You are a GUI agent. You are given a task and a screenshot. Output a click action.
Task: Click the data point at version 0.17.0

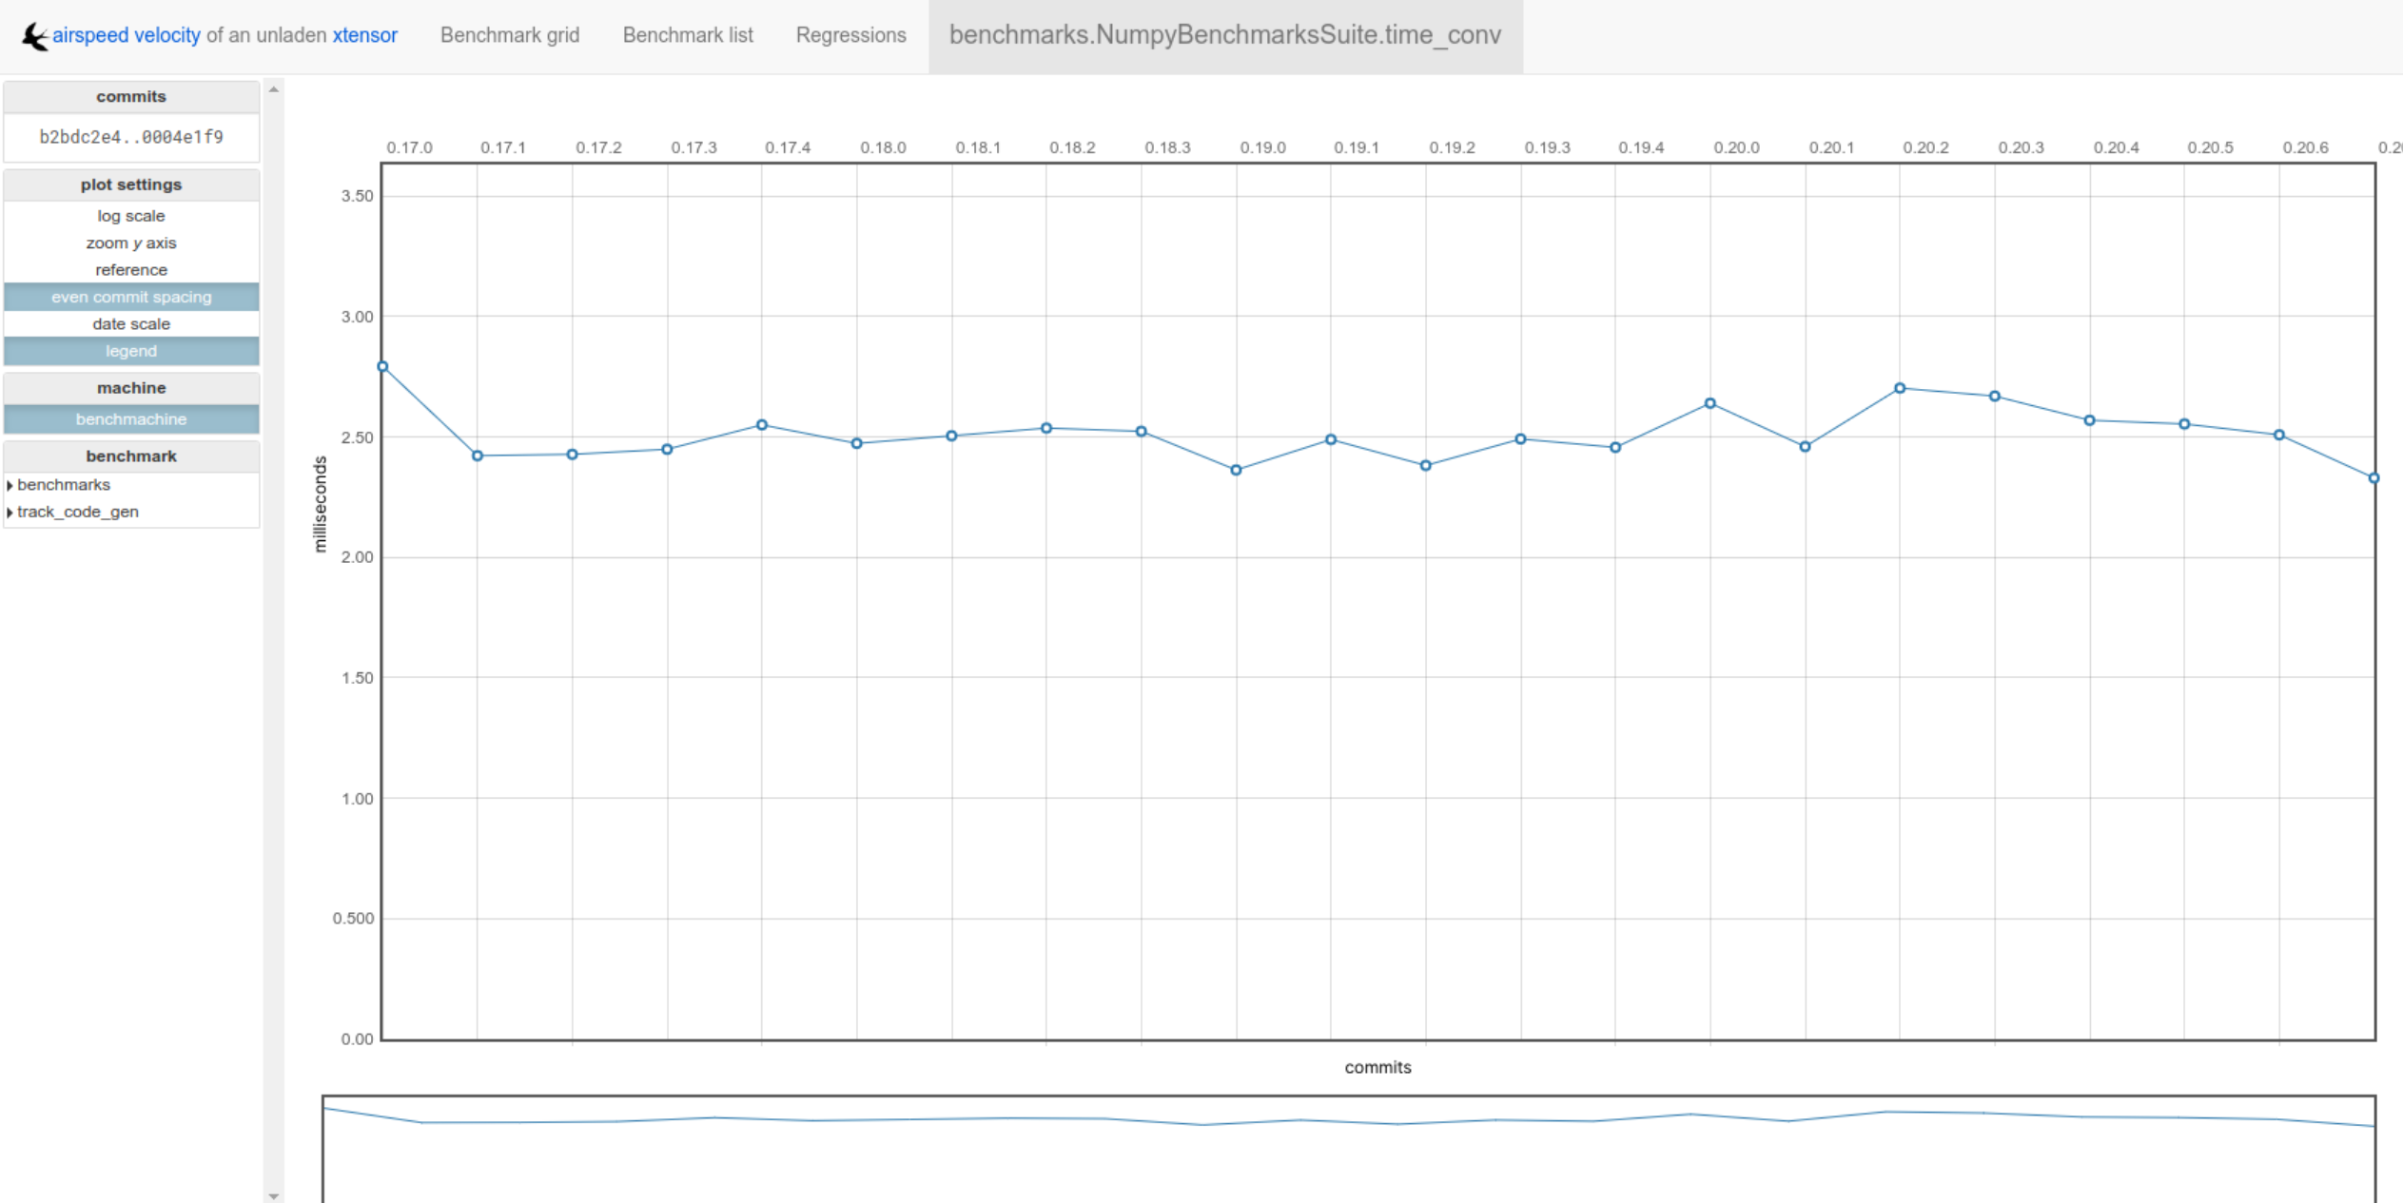coord(382,367)
